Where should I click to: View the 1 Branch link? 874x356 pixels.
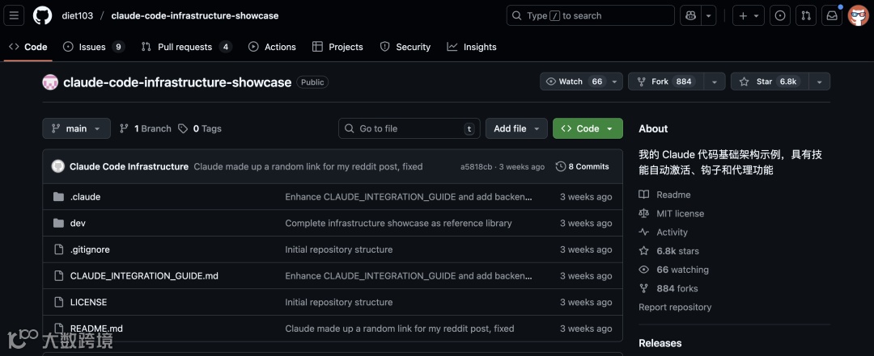146,128
